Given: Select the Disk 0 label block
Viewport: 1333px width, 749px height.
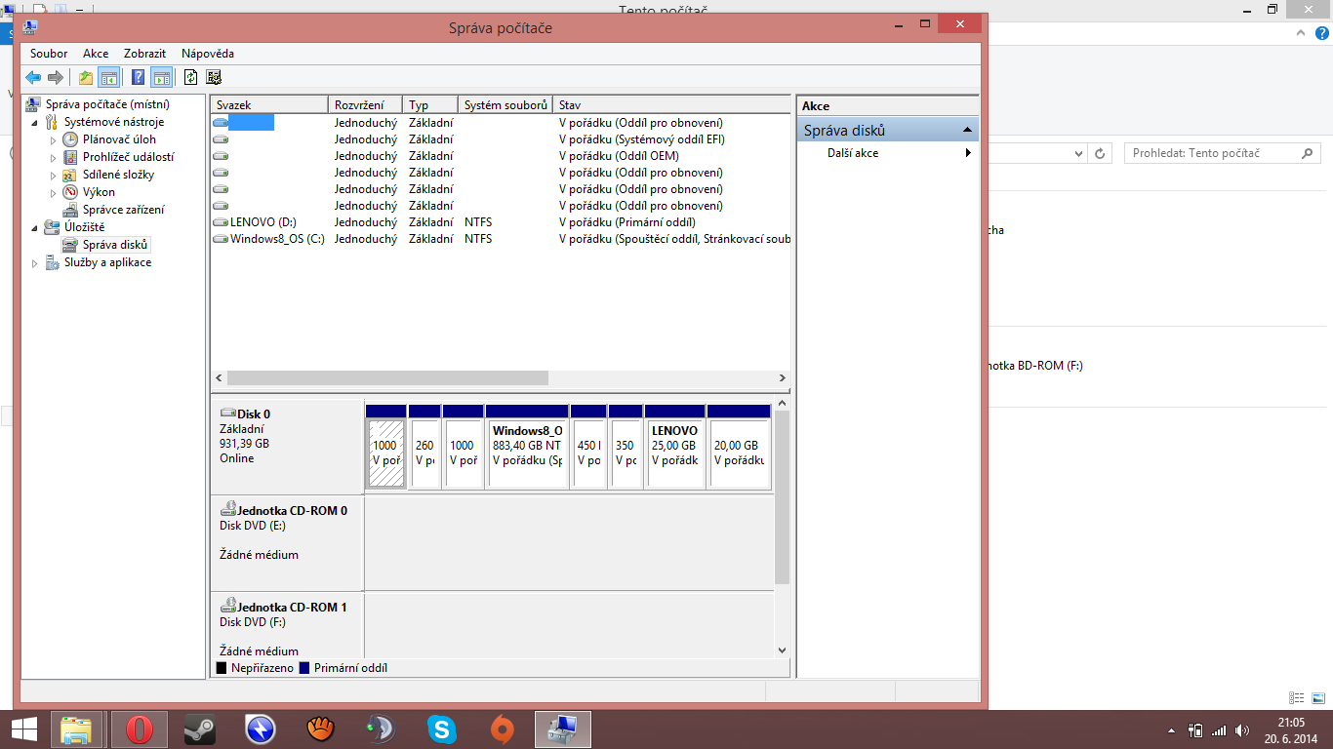Looking at the screenshot, I should click(288, 446).
